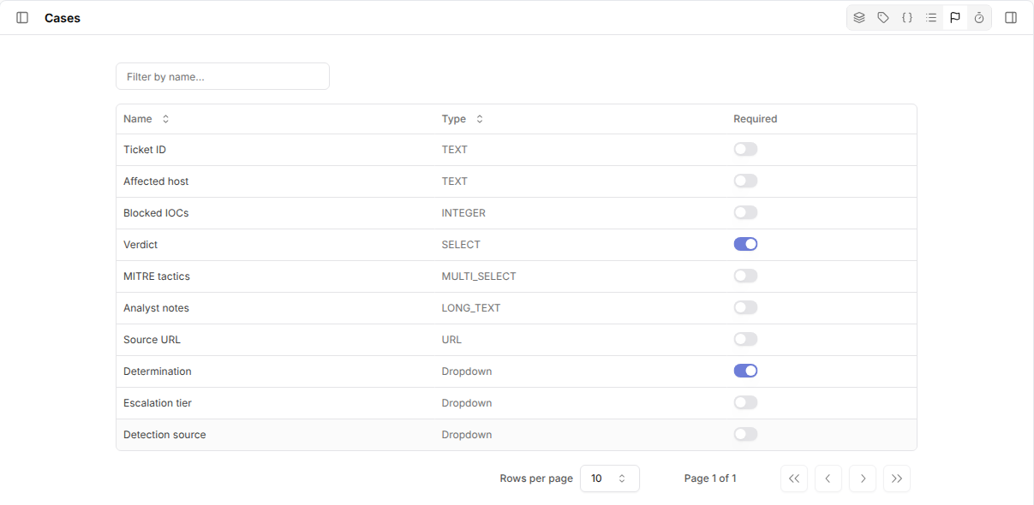The width and height of the screenshot is (1034, 505).
Task: Click the Analyst notes field name
Action: pos(156,308)
